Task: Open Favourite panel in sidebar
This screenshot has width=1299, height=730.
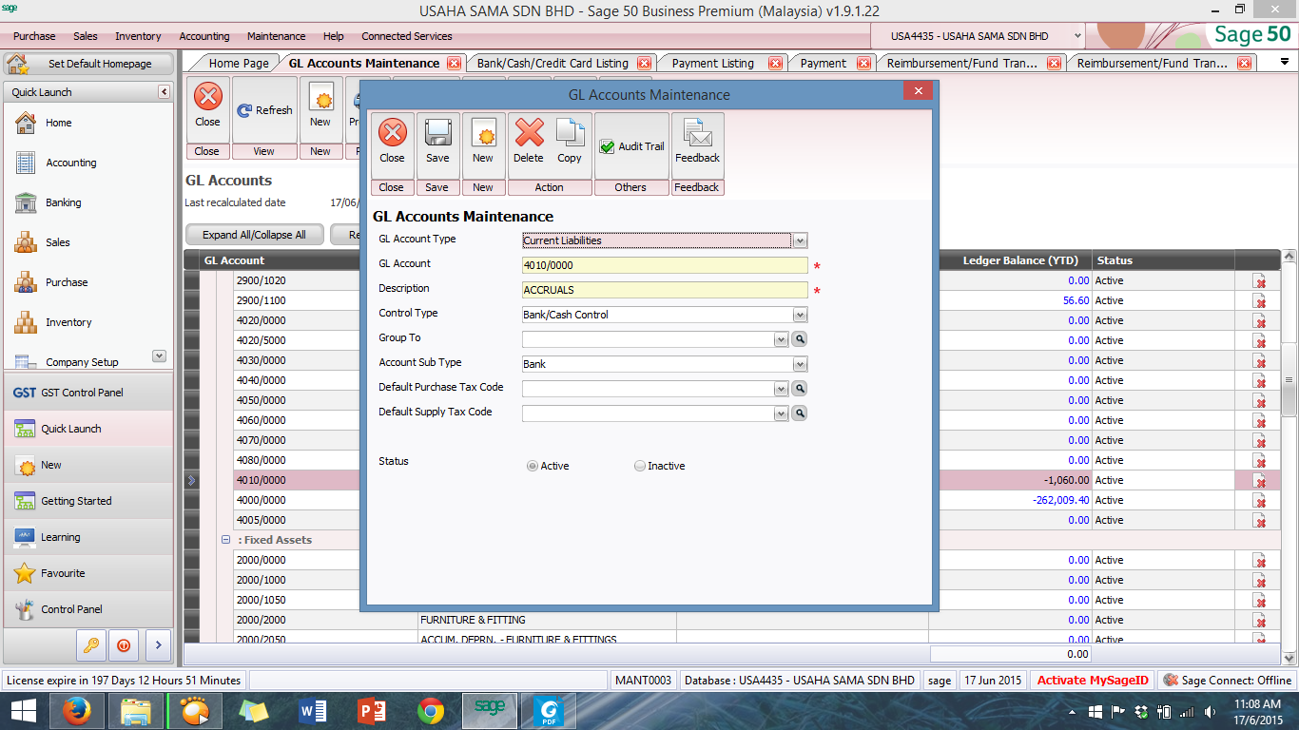Action: coord(88,573)
